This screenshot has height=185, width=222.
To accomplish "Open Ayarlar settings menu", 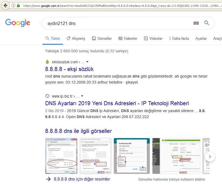I will point(201,38).
